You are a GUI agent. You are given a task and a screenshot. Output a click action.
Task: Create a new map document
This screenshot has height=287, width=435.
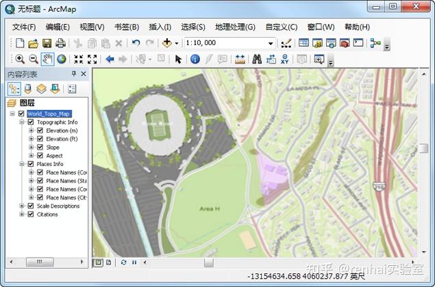pyautogui.click(x=20, y=43)
